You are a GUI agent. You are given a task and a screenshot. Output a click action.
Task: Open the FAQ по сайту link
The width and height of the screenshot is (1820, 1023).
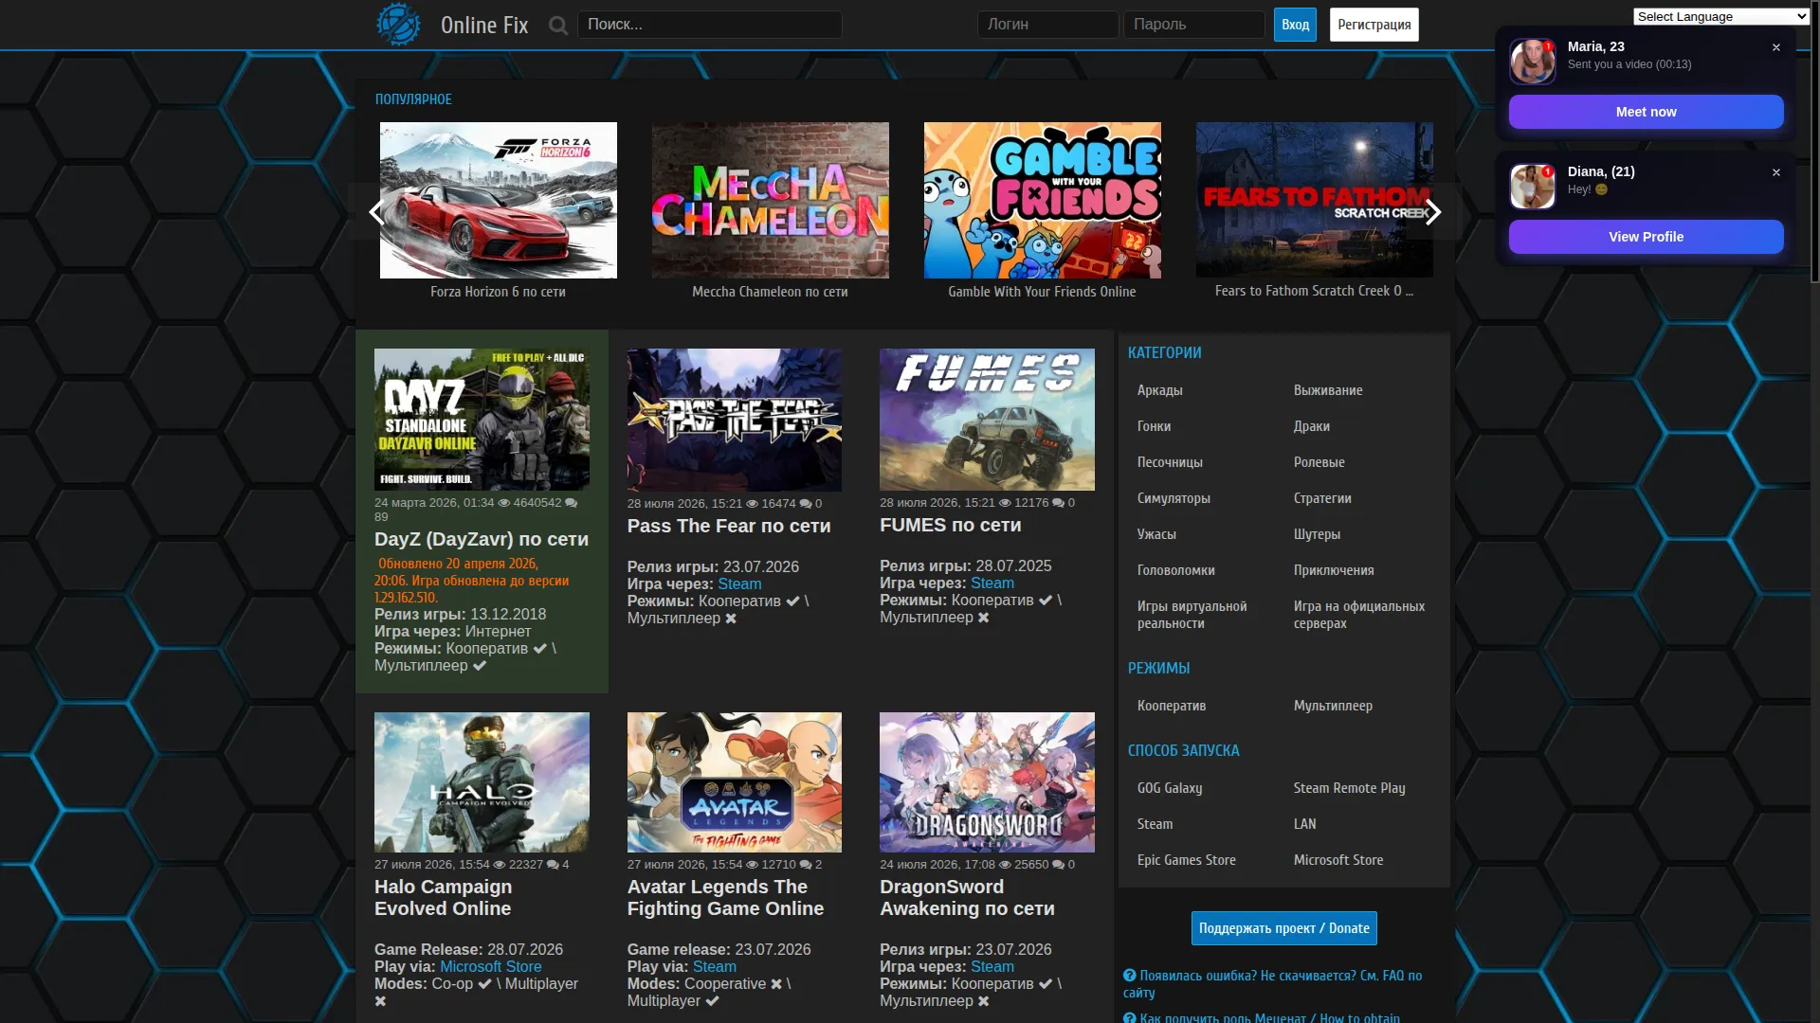click(1272, 984)
